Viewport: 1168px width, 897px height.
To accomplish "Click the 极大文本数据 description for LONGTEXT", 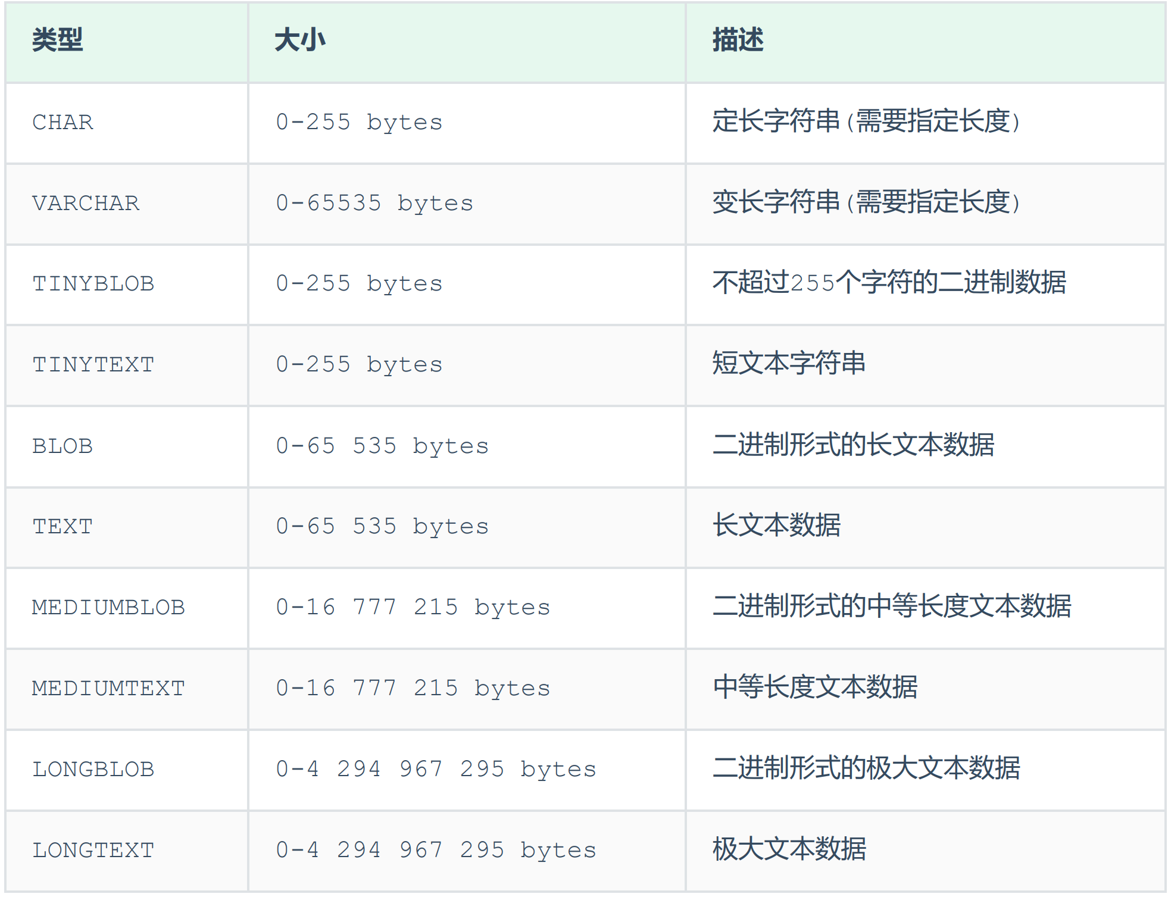I will point(789,849).
